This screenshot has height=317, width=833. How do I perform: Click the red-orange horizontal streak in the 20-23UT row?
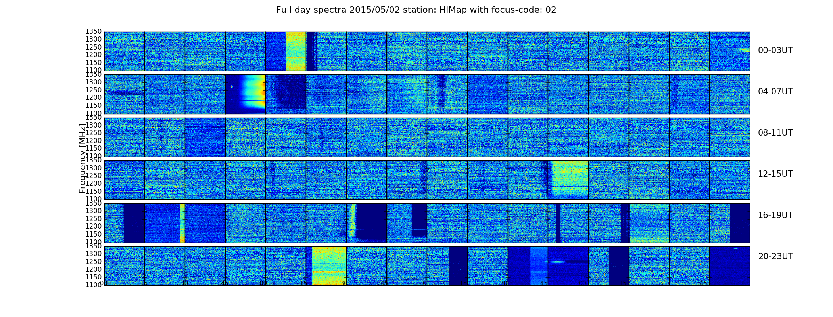pyautogui.click(x=557, y=262)
